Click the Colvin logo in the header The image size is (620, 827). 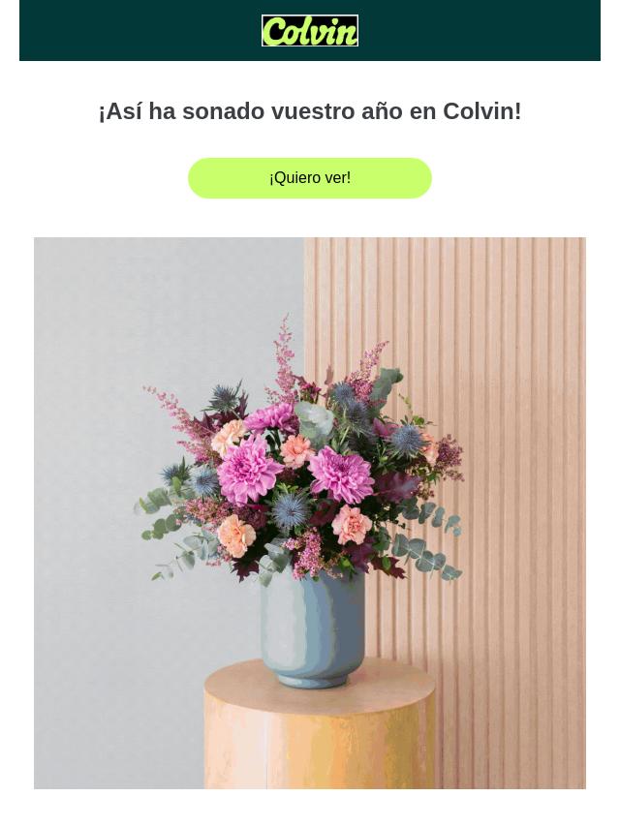pos(310,31)
